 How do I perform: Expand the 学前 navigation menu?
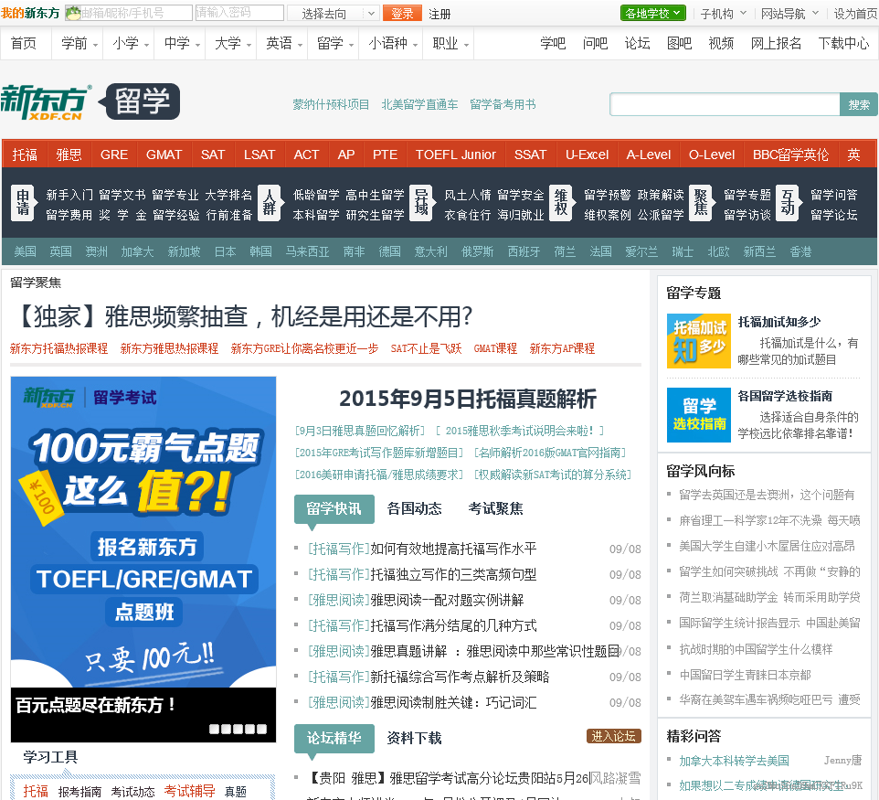tap(79, 43)
